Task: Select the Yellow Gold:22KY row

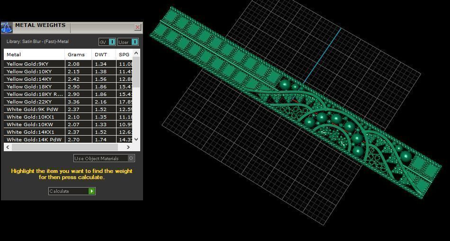Action: point(68,102)
